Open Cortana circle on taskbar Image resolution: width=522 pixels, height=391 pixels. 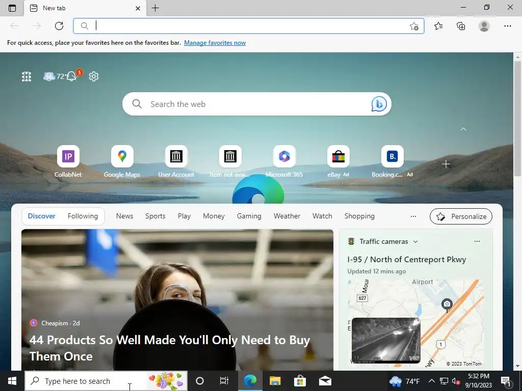pyautogui.click(x=200, y=381)
